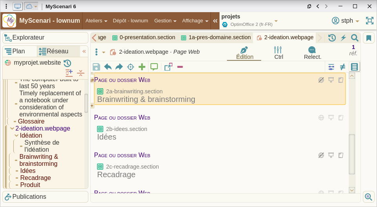Click the save icon in editor toolbar
Screen dimensions: 377x207
[96, 67]
